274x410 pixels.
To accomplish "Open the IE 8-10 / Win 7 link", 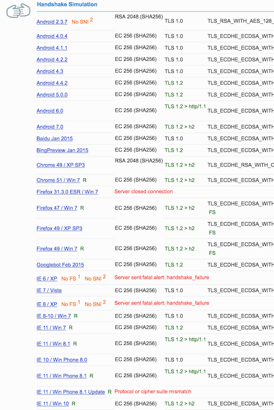I will pyautogui.click(x=54, y=316).
